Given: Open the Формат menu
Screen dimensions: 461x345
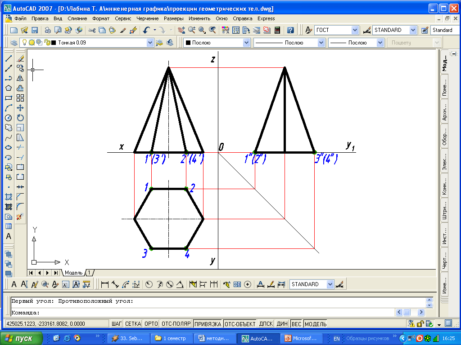Looking at the screenshot, I should click(101, 18).
